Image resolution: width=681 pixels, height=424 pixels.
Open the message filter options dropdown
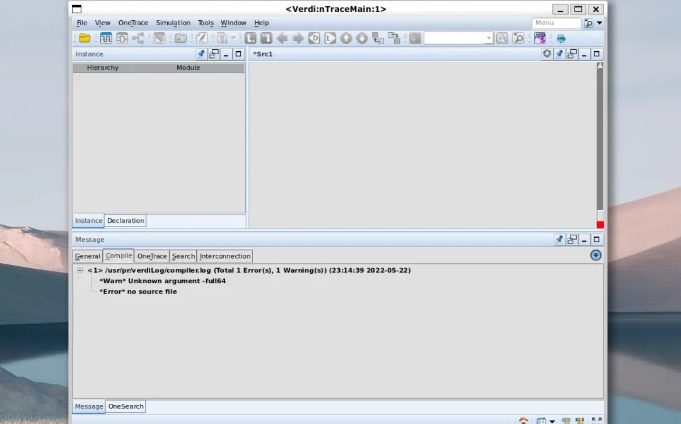pos(596,255)
